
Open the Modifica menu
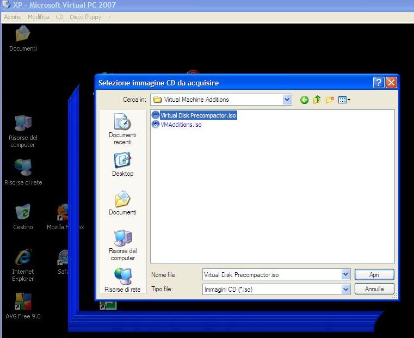tap(39, 17)
